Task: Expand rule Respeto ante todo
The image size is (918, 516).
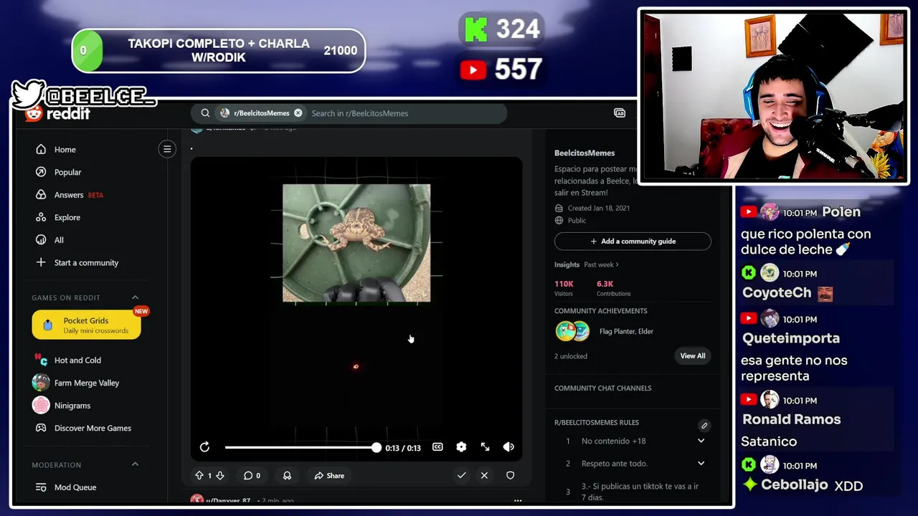Action: click(x=701, y=464)
